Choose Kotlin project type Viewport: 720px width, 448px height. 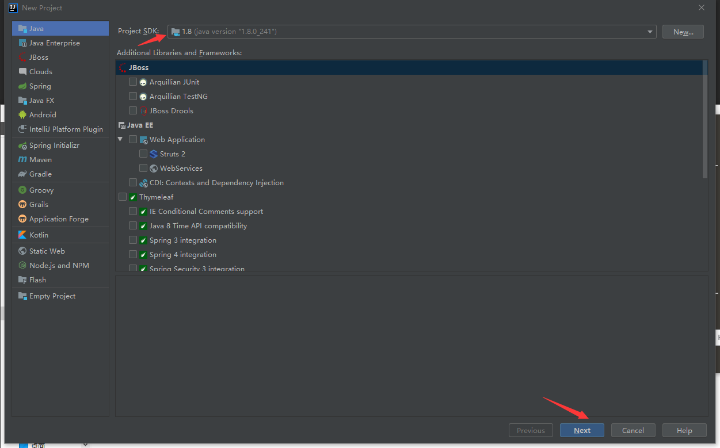pyautogui.click(x=60, y=235)
